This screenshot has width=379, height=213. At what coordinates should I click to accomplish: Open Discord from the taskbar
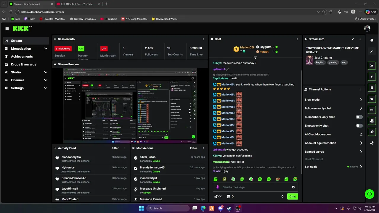[220, 208]
